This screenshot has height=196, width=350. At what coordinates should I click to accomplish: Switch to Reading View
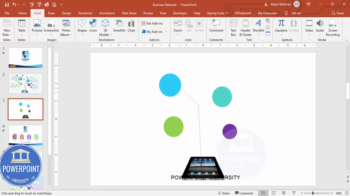(x=284, y=193)
